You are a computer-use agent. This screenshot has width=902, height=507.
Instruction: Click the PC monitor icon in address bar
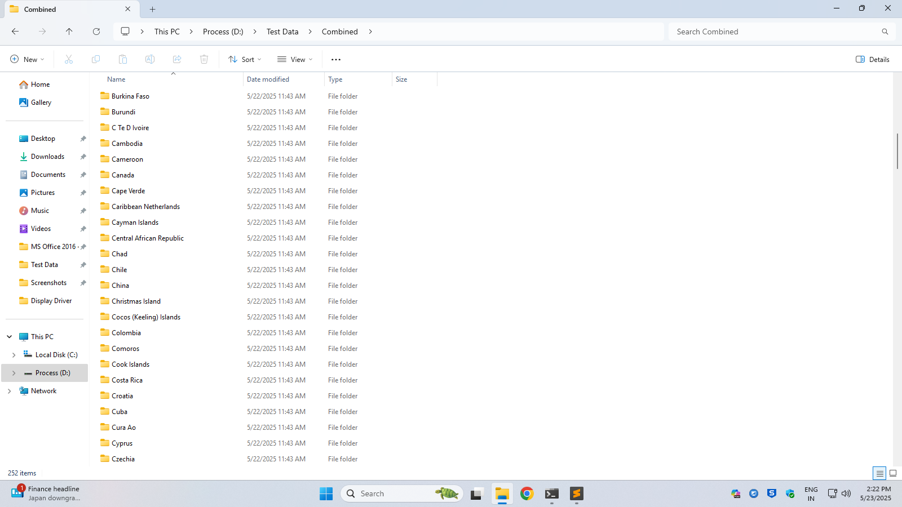[125, 32]
